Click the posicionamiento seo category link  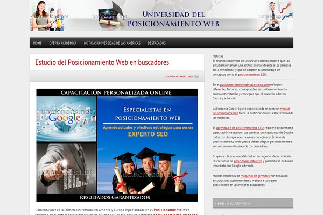click(179, 76)
